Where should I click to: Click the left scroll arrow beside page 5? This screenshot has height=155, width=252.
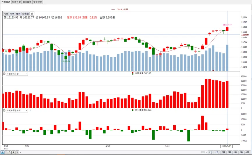(x=20, y=152)
